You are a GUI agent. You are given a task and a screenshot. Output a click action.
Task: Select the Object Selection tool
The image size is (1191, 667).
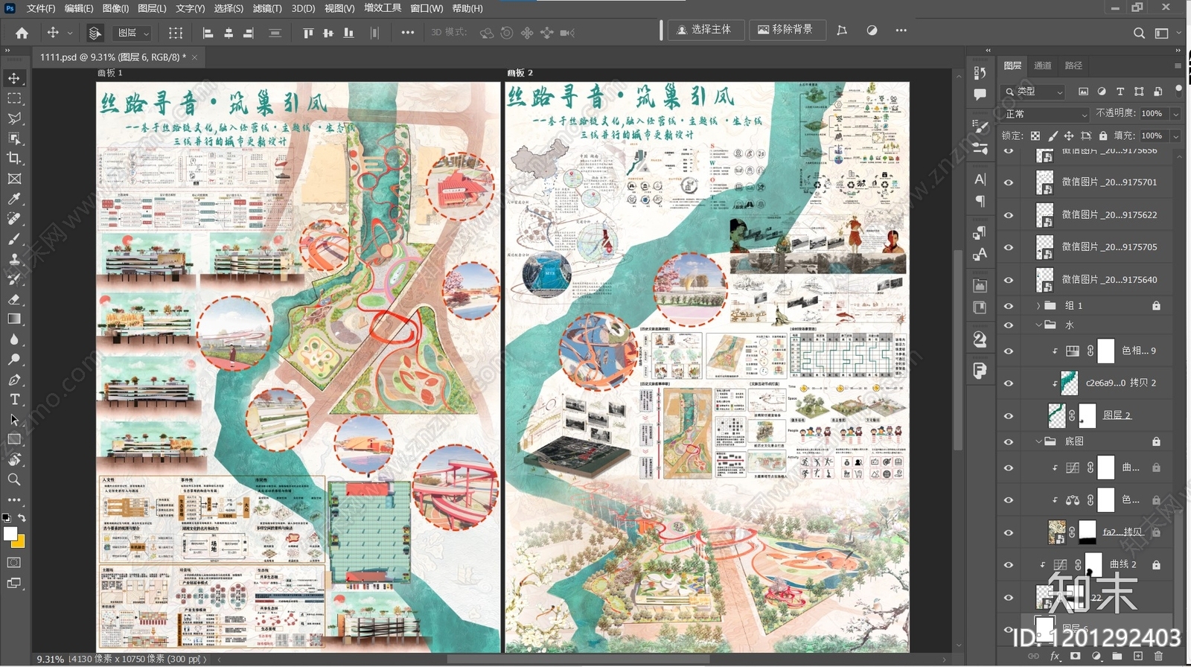(14, 138)
